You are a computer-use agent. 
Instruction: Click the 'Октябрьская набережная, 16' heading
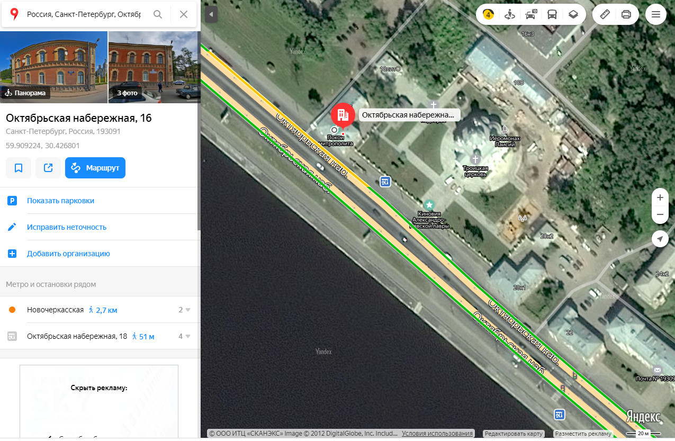coord(79,118)
